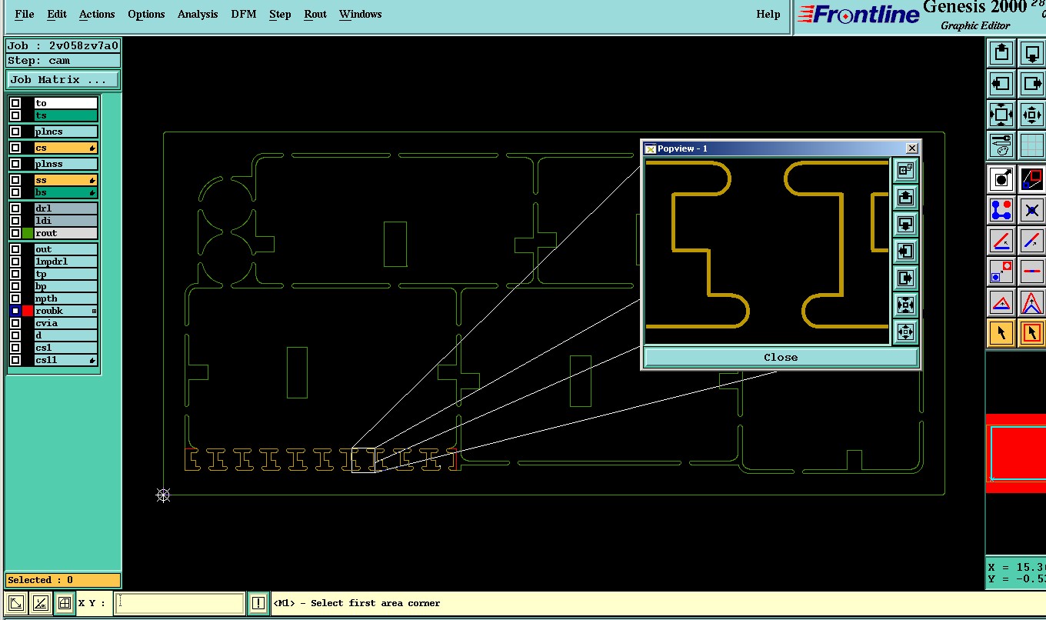Choose the blue-red connected dots net icon
This screenshot has width=1046, height=620.
(1001, 210)
